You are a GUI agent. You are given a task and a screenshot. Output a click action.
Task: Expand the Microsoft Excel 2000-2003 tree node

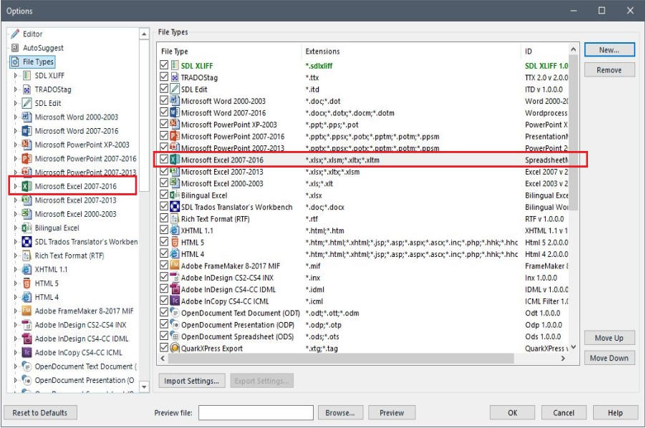(x=16, y=213)
